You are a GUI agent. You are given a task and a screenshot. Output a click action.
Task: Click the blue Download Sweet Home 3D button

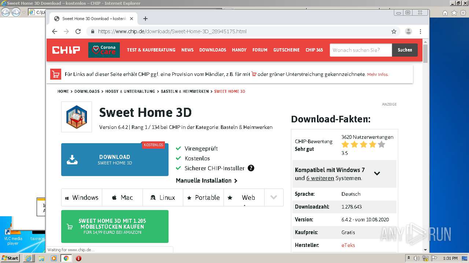(115, 160)
